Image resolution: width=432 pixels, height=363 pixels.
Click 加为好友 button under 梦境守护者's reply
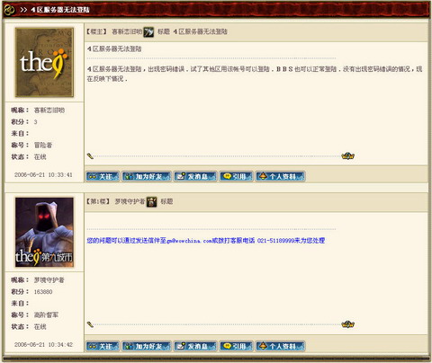(x=147, y=346)
